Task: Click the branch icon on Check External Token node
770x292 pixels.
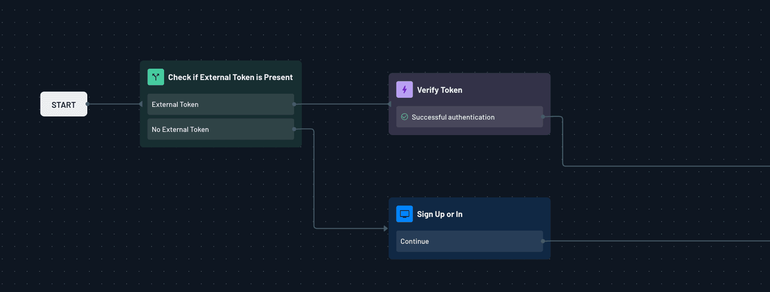Action: pyautogui.click(x=155, y=77)
